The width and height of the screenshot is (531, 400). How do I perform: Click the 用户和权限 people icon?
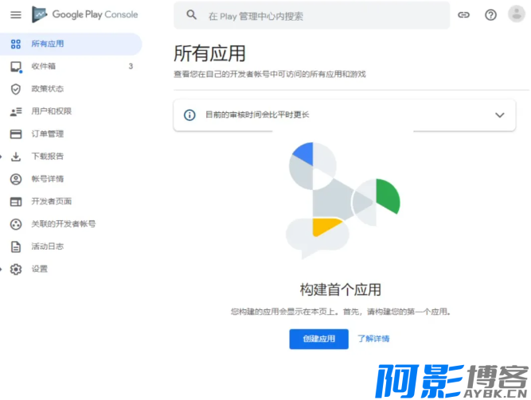pyautogui.click(x=16, y=111)
